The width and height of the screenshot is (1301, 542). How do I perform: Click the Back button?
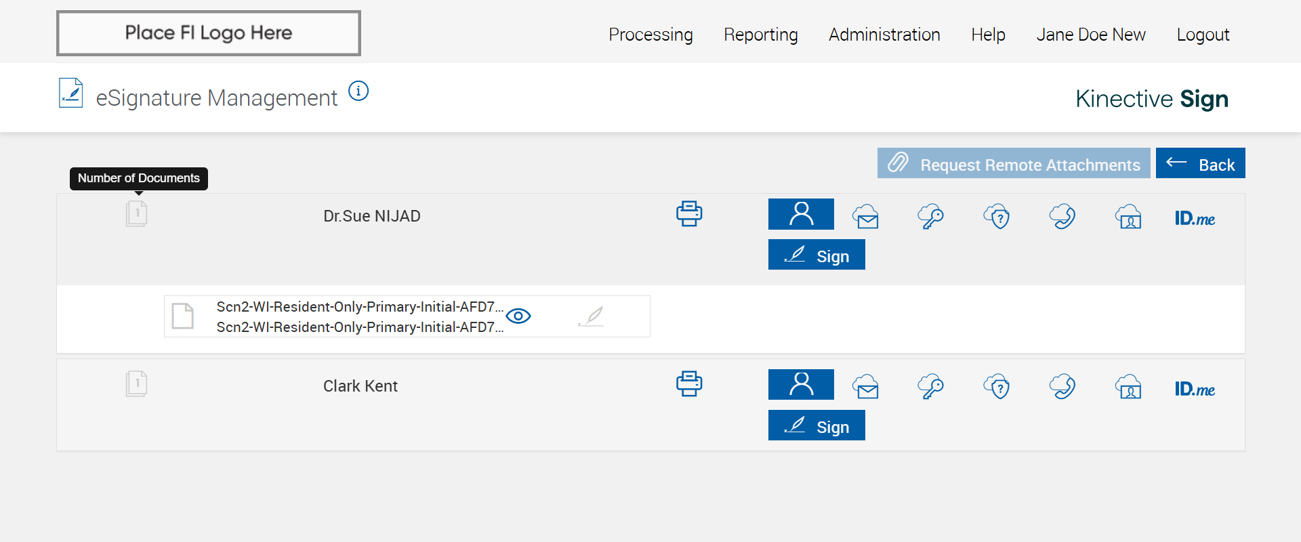(x=1200, y=164)
